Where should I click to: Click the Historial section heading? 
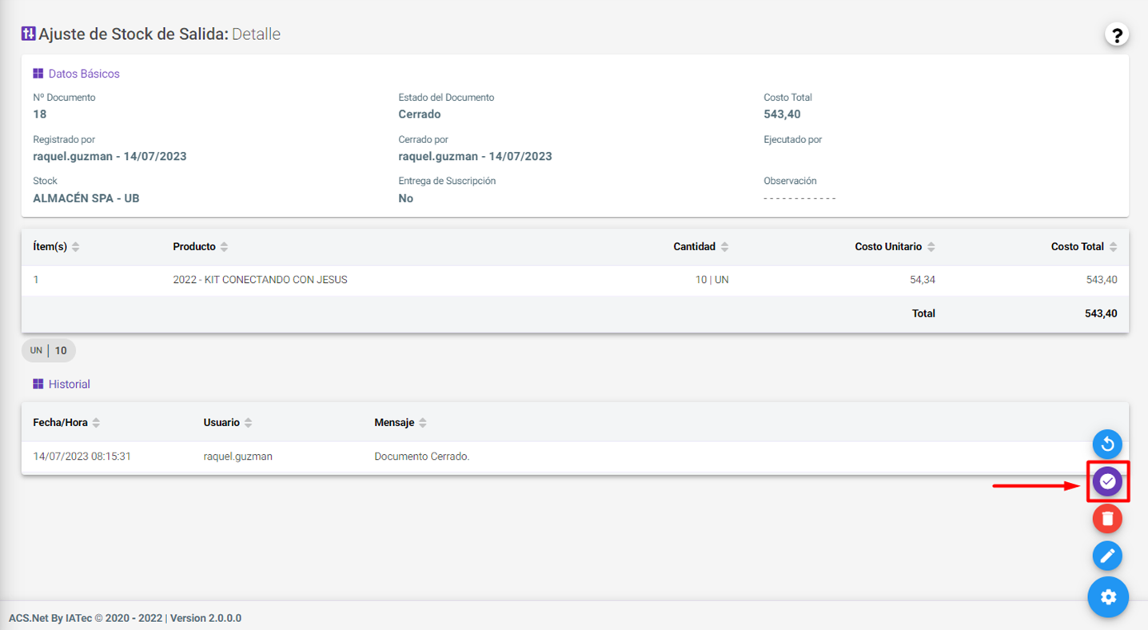69,384
